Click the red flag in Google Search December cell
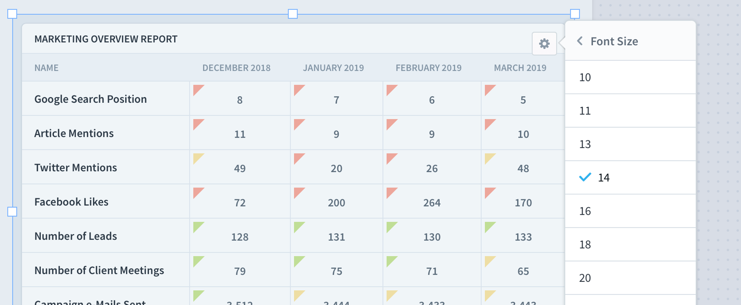 point(198,89)
